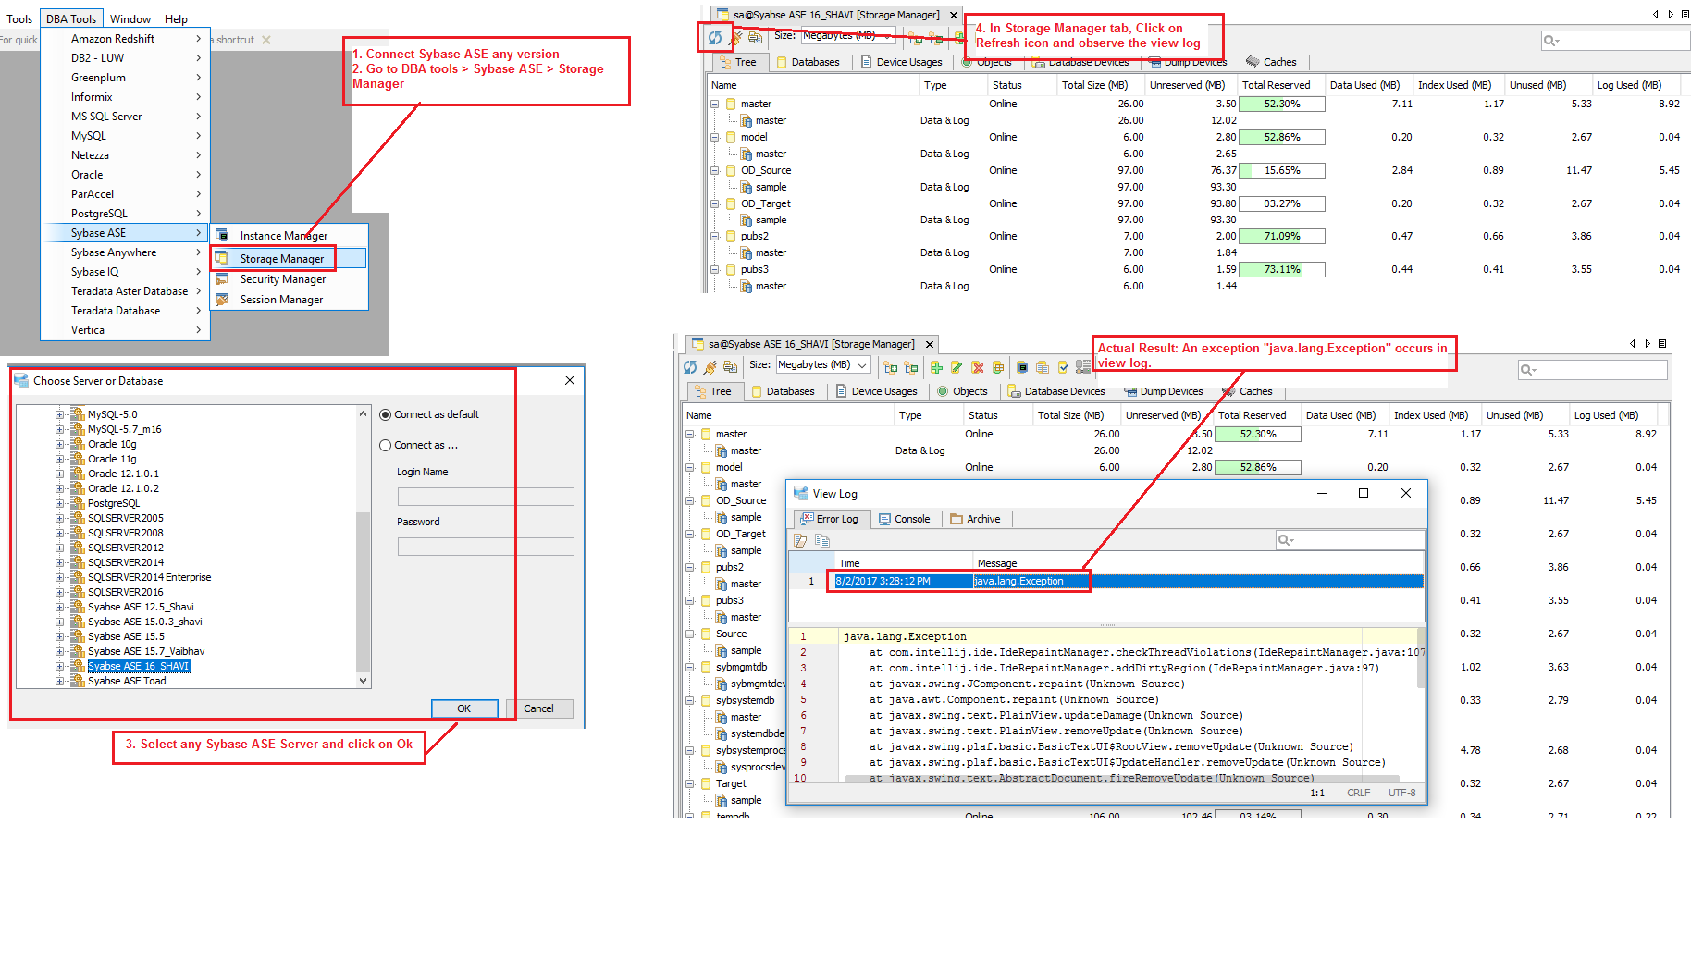The height and width of the screenshot is (973, 1691).
Task: Collapse the OD_Source database node in step 4 tree
Action: coord(714,170)
